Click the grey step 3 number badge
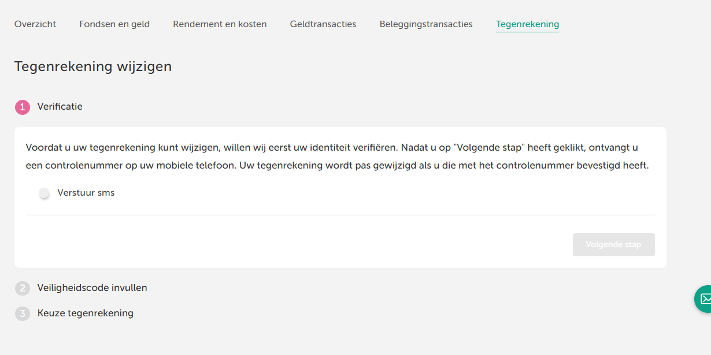This screenshot has height=355, width=711. point(22,313)
